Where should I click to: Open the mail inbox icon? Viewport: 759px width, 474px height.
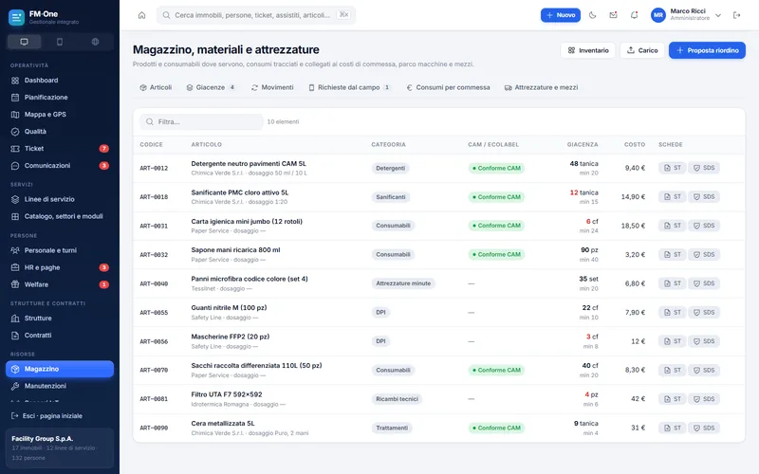[613, 15]
